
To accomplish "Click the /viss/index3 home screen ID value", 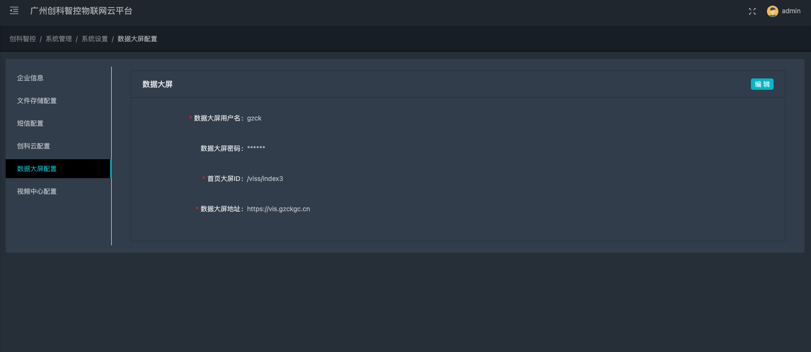I will [x=265, y=179].
